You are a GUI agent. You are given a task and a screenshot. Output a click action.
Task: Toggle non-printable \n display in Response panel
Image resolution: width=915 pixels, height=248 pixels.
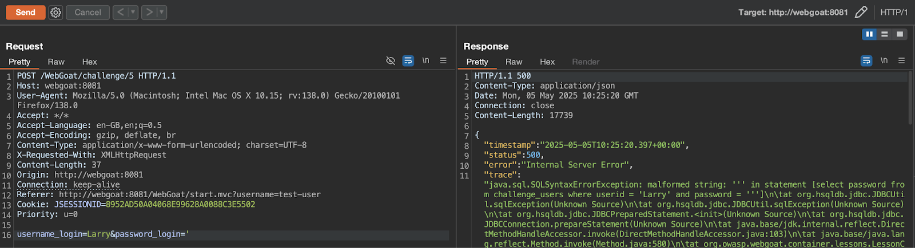pyautogui.click(x=884, y=60)
